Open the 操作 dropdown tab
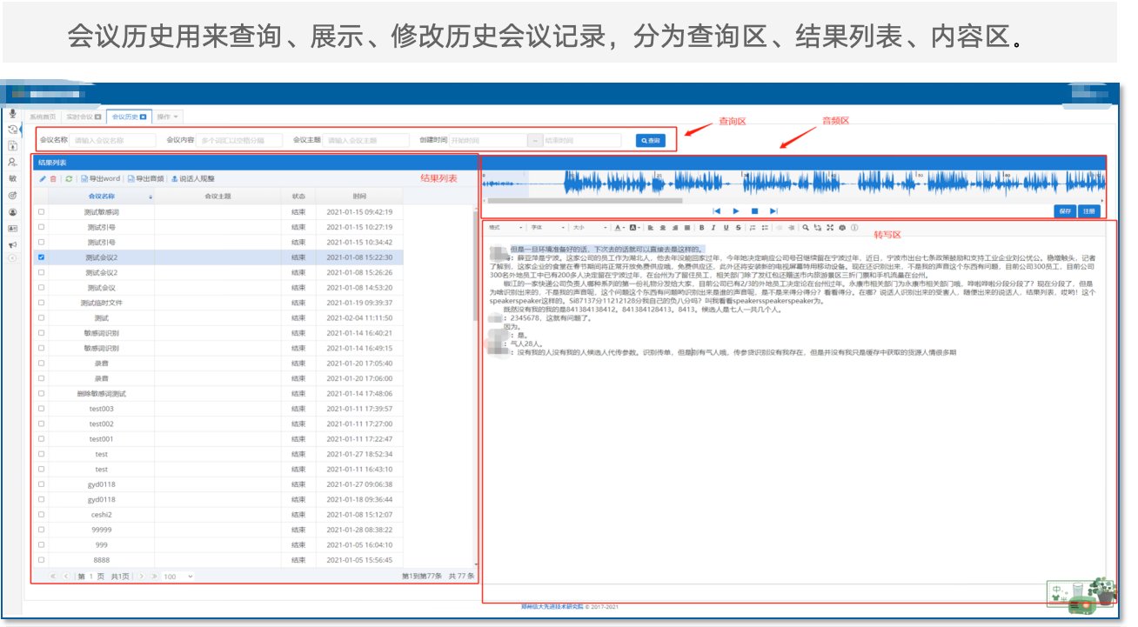 click(168, 116)
